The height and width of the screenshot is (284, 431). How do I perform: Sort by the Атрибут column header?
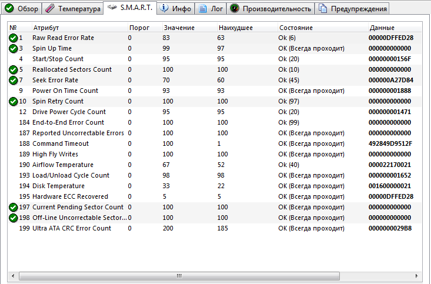pyautogui.click(x=80, y=28)
